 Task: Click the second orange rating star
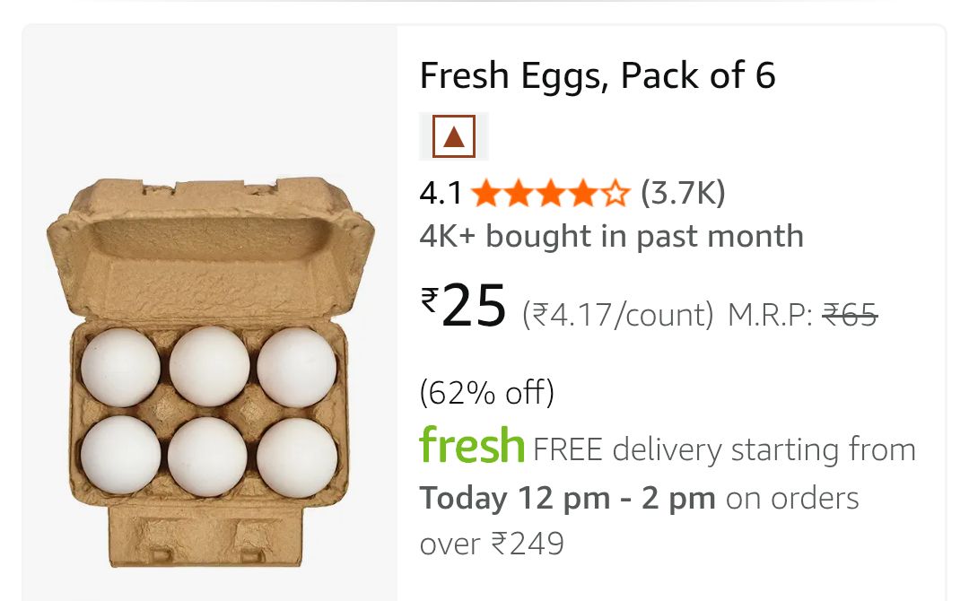(x=518, y=193)
